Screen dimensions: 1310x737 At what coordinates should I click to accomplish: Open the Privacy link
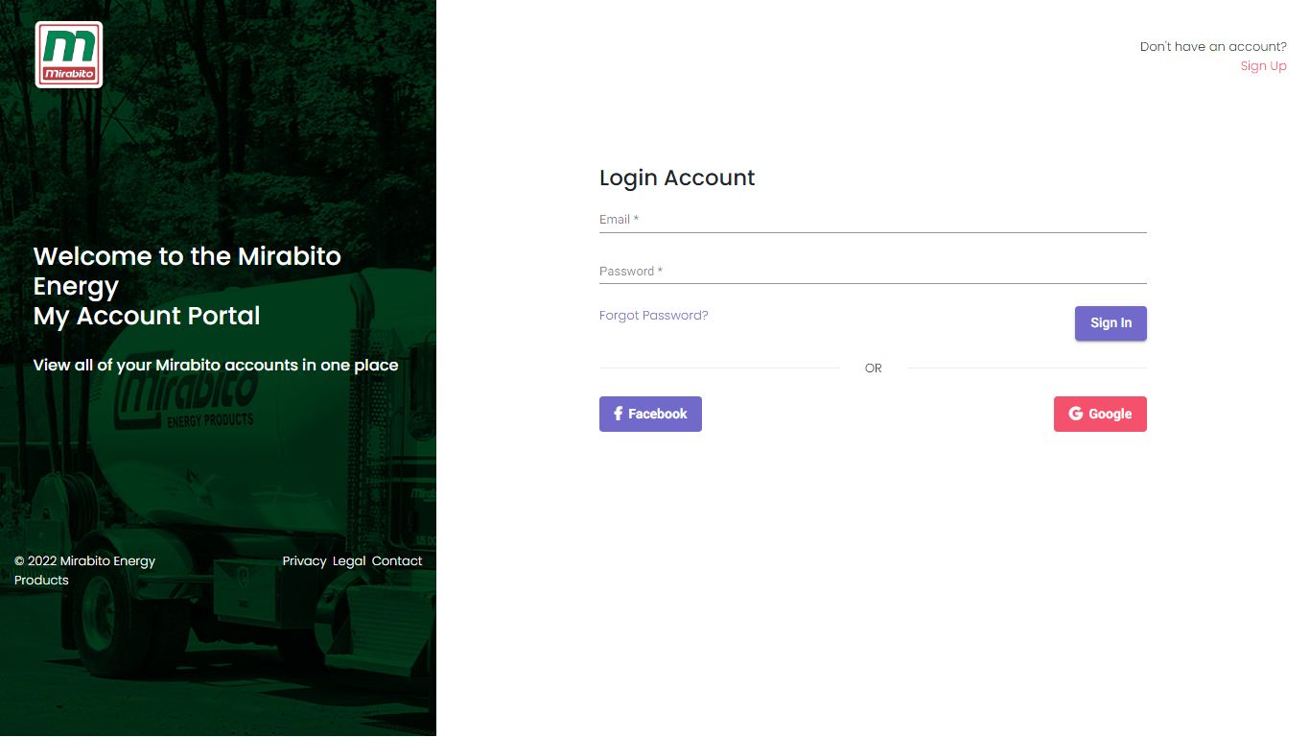click(304, 560)
